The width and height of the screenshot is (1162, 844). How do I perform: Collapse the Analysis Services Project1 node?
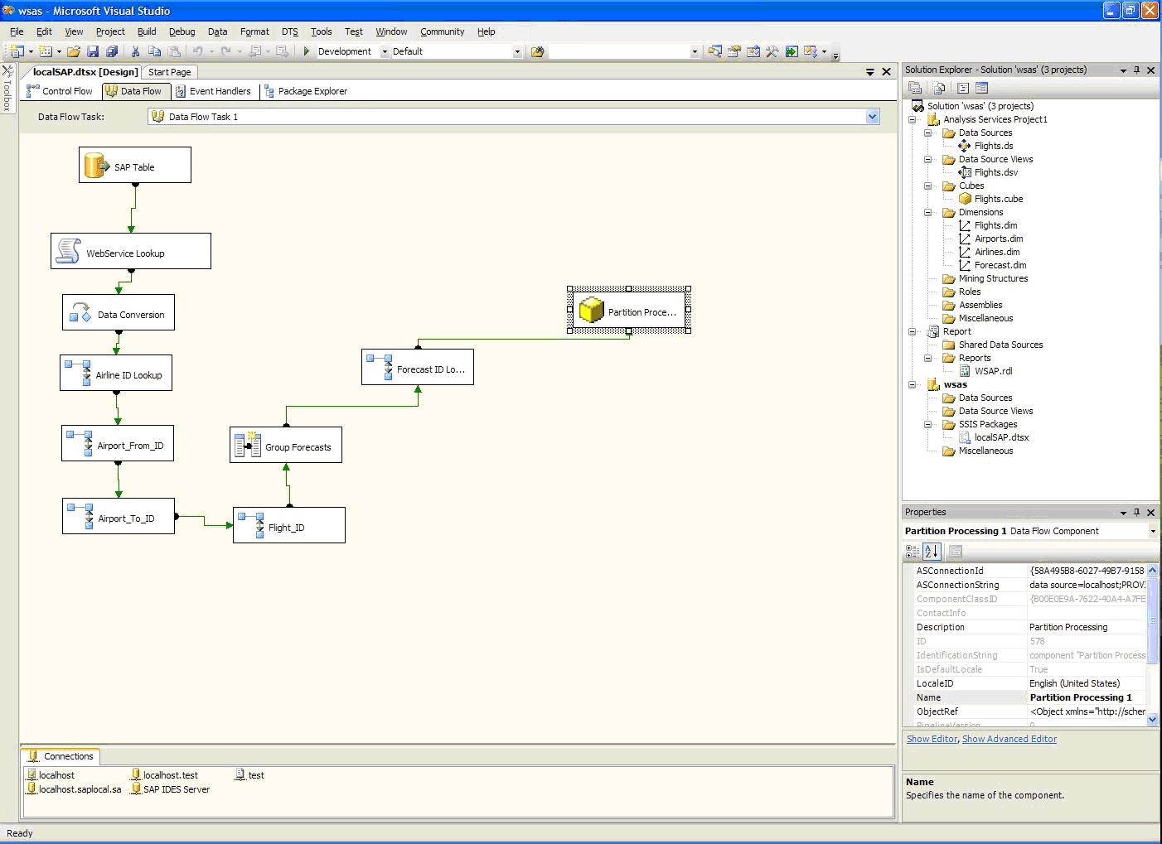click(x=913, y=119)
